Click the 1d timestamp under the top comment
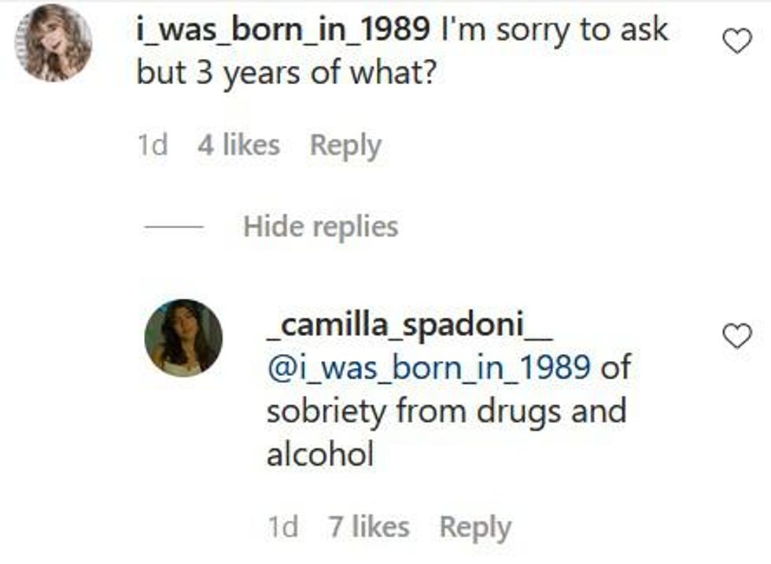 coord(152,146)
